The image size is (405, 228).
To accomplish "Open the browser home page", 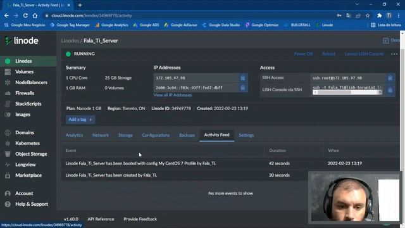I will 35,15.
